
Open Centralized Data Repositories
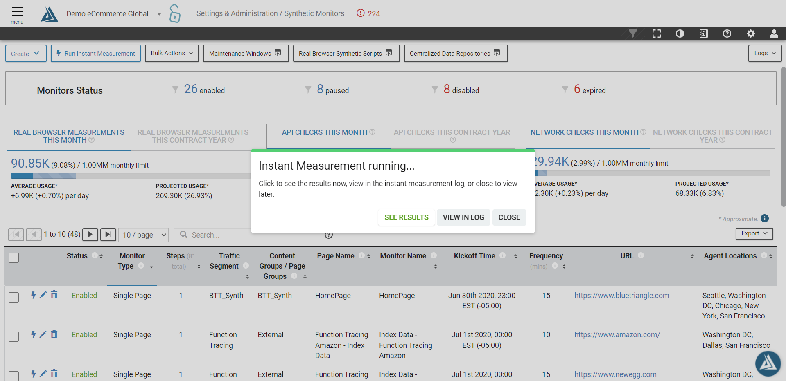tap(456, 54)
